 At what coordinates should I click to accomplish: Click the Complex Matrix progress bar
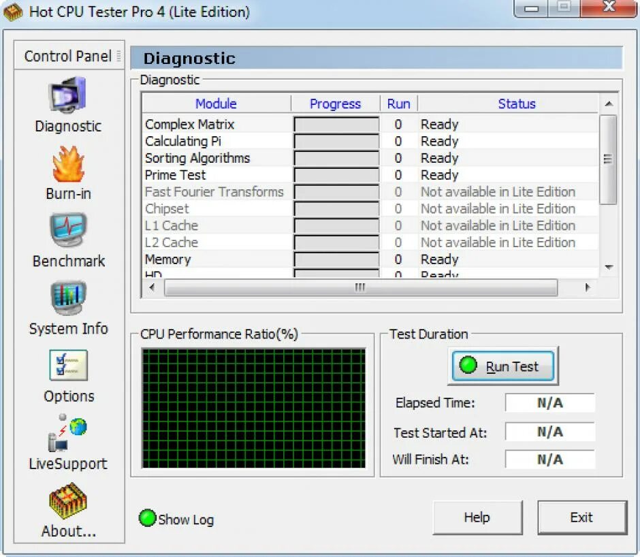click(x=336, y=125)
